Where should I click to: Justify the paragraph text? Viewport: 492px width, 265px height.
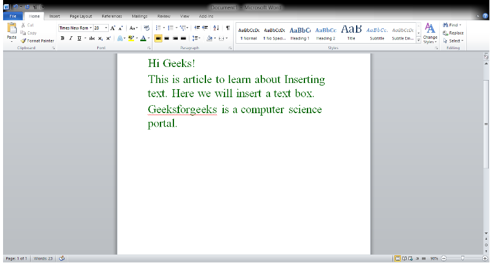click(183, 38)
